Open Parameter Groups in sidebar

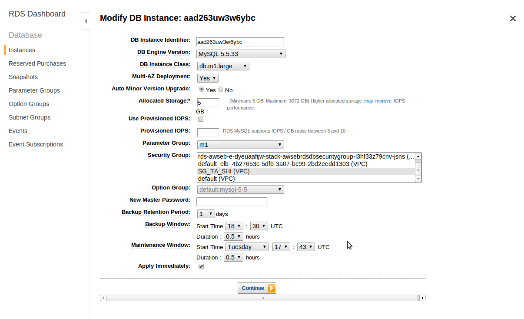pos(34,90)
